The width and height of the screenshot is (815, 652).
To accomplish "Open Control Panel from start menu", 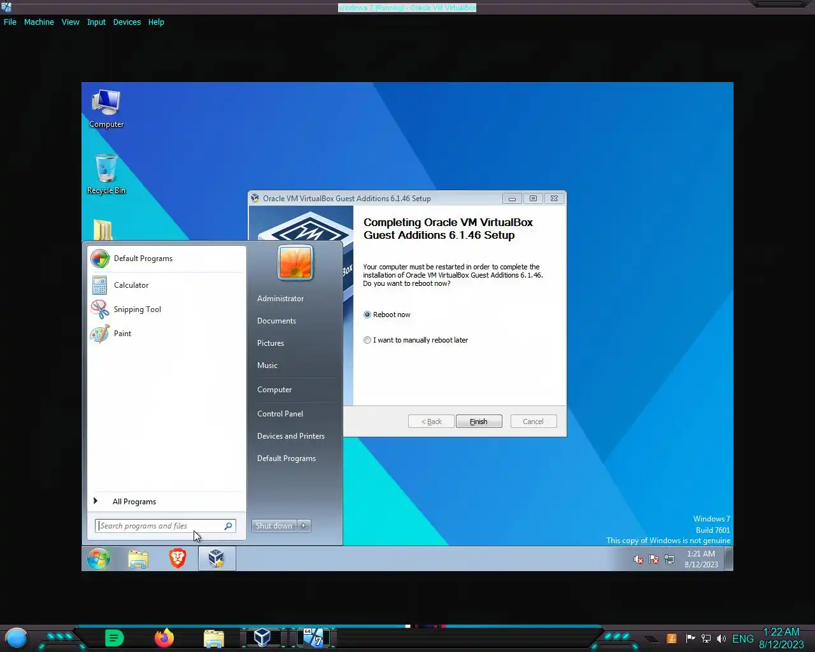I will coord(280,414).
